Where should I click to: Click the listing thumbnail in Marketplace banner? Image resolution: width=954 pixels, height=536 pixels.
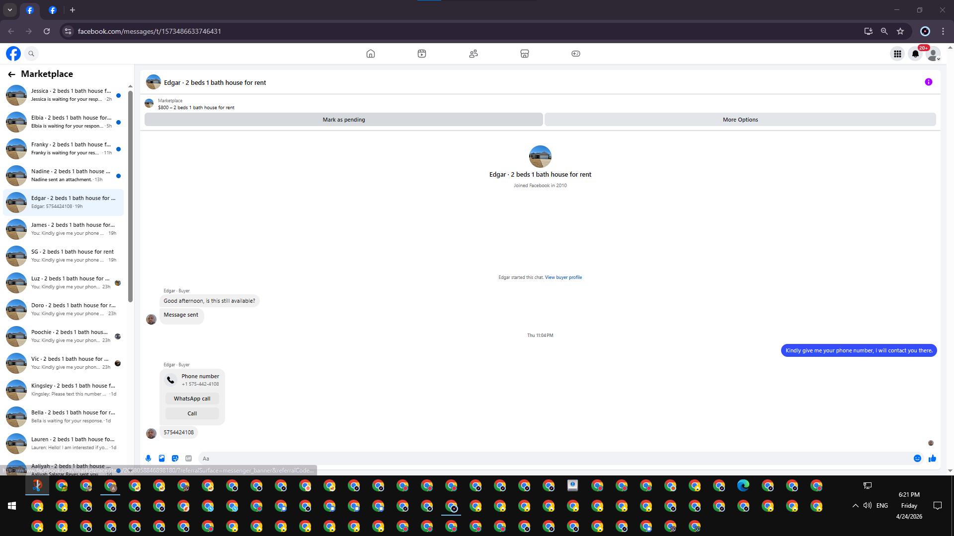[149, 103]
